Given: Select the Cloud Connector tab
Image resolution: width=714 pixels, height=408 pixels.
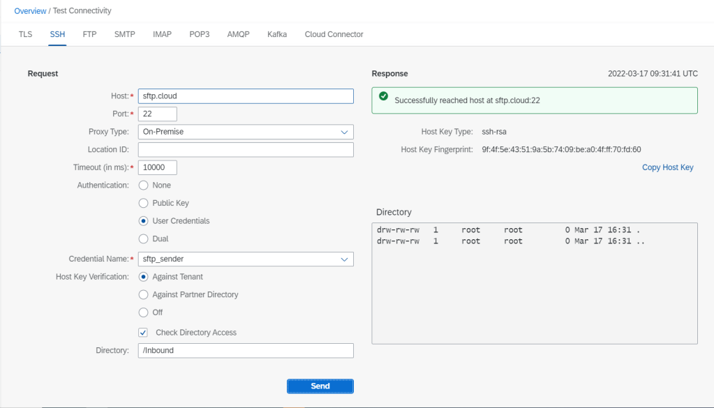Looking at the screenshot, I should point(334,34).
